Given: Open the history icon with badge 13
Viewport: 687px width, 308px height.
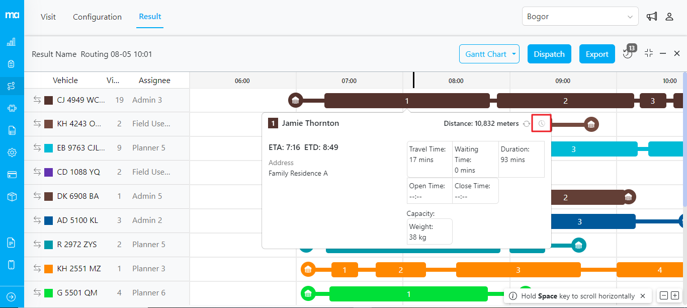Looking at the screenshot, I should [628, 53].
